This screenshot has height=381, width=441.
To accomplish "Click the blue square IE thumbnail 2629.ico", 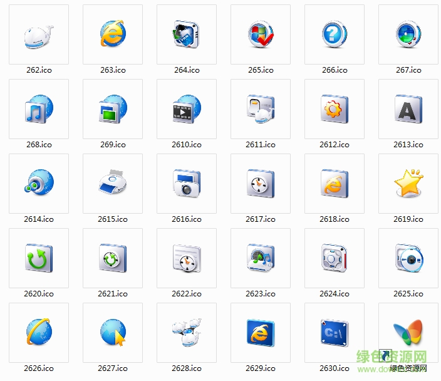I will tap(261, 332).
